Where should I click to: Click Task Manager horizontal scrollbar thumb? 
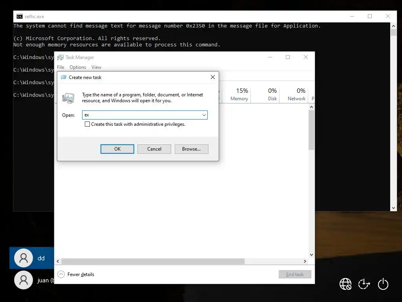(153, 261)
